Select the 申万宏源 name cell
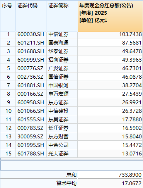 click(62, 94)
